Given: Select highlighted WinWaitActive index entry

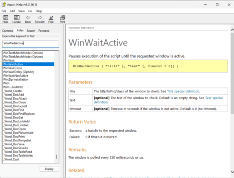Looking at the screenshot, I should click(28, 64).
